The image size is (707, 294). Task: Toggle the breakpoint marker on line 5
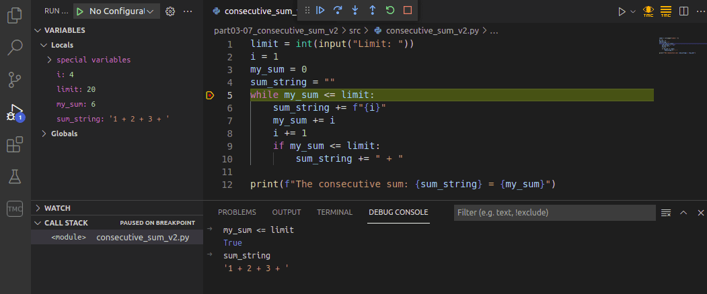coord(210,95)
